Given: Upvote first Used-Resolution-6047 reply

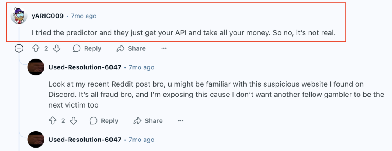Looking at the screenshot, I should 53,121.
